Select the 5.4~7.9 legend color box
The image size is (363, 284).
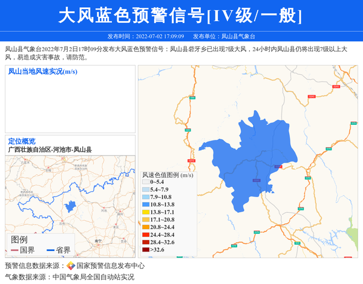coord(146,190)
